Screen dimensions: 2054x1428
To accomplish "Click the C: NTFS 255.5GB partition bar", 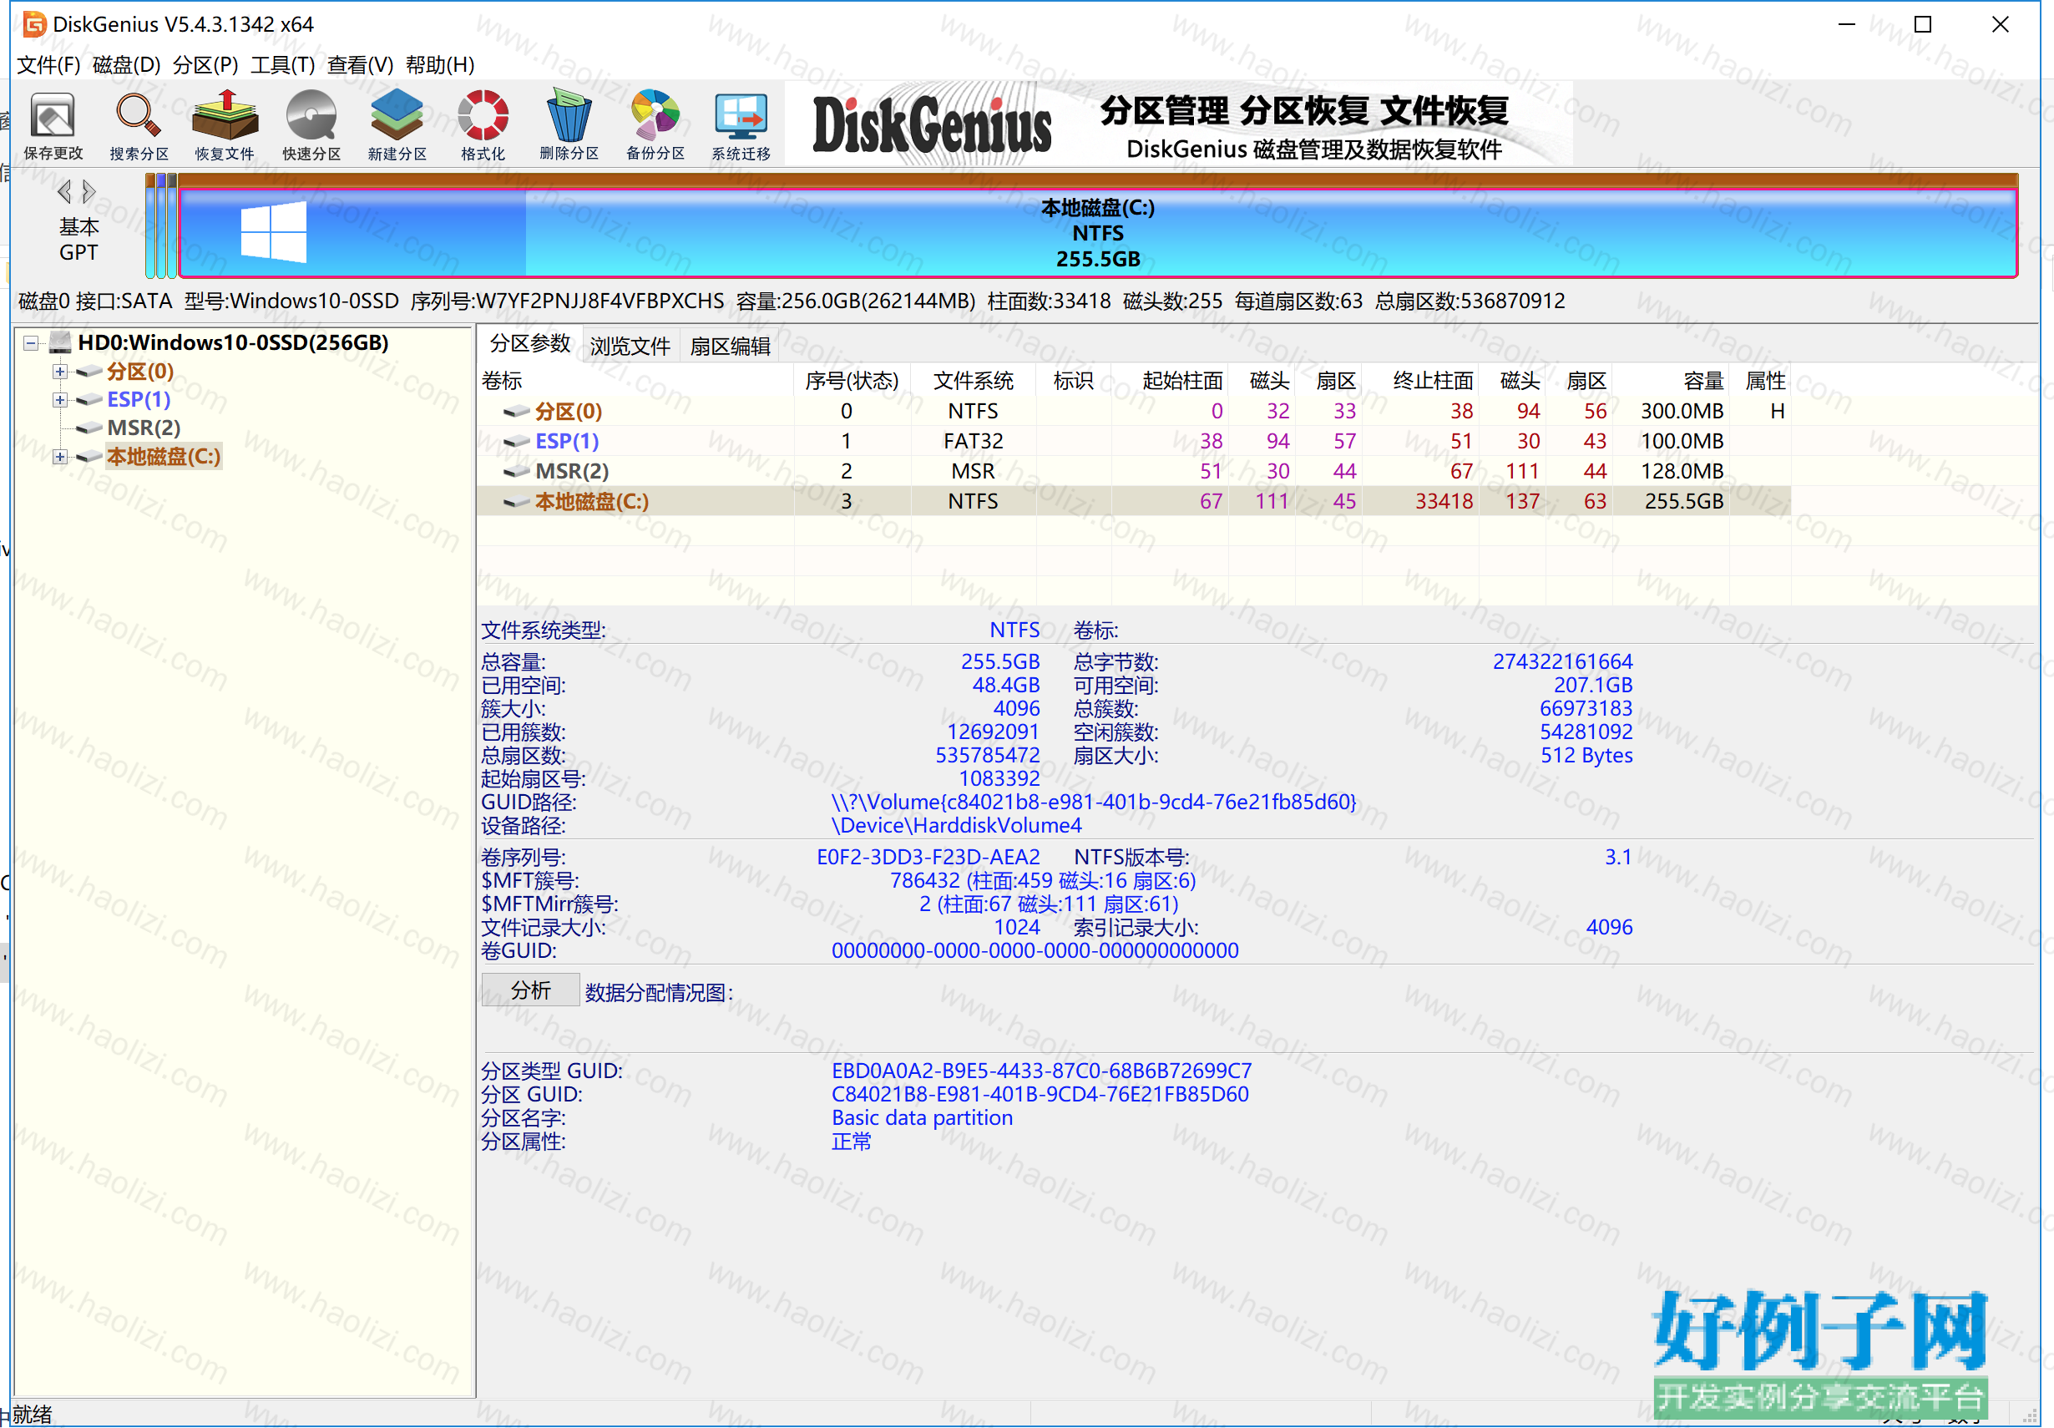I will [1098, 233].
